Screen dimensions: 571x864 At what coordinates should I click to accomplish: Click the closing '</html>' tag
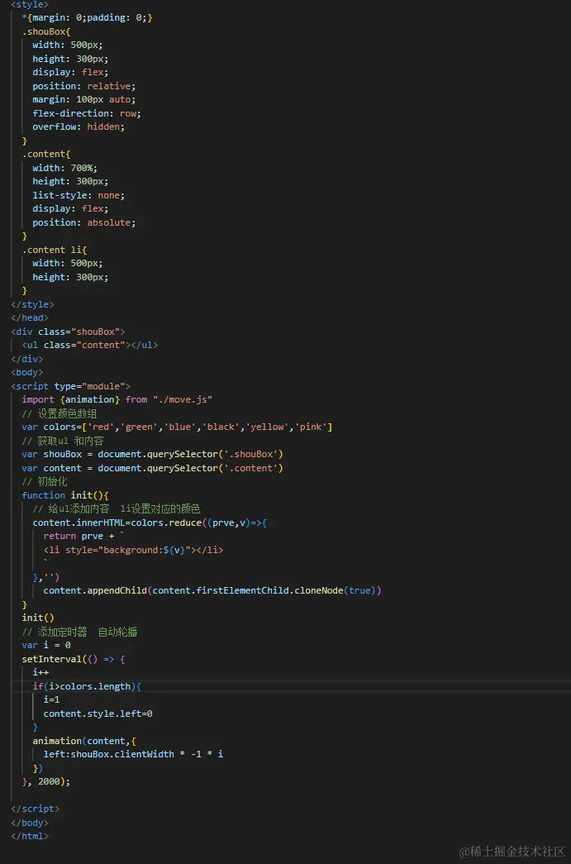click(x=30, y=836)
